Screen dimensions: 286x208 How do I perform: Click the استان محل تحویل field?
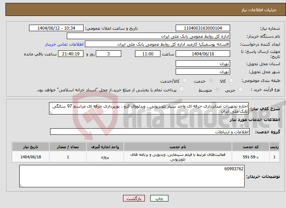(x=203, y=63)
